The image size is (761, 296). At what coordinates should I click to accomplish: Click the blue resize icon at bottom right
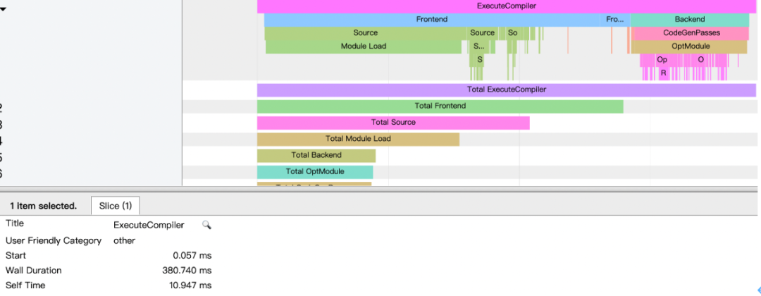click(759, 290)
